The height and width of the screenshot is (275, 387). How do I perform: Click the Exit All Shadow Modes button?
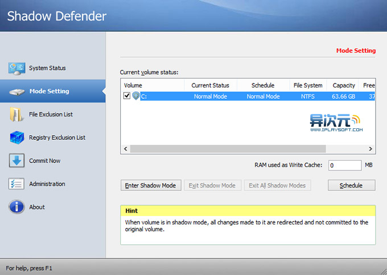click(277, 185)
